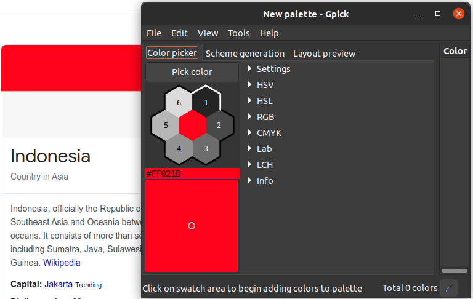Click the Country in Asia subtitle
The width and height of the screenshot is (473, 299).
pyautogui.click(x=39, y=177)
